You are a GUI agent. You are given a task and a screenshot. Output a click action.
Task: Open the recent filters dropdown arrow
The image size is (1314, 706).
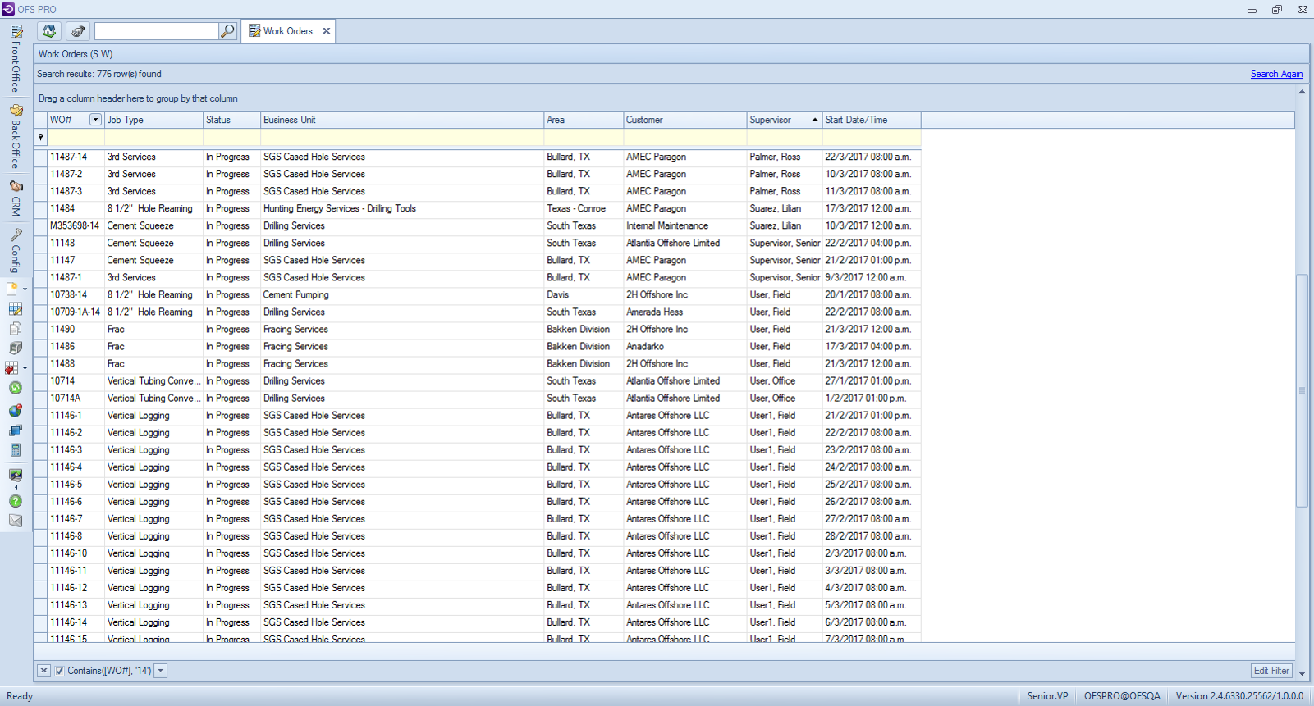pos(161,671)
